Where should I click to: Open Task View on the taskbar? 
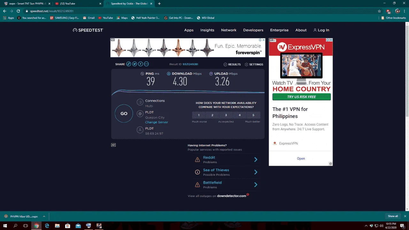click(x=26, y=226)
